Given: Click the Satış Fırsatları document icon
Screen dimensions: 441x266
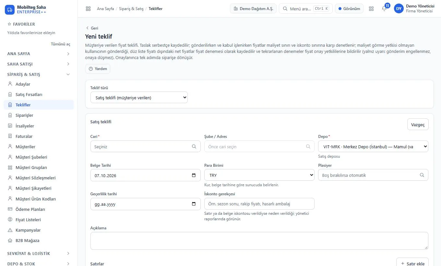Looking at the screenshot, I should pos(10,94).
